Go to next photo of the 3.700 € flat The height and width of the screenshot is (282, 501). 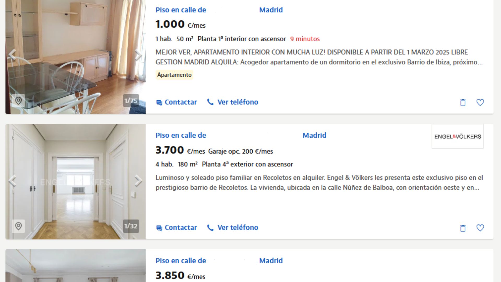[x=138, y=181]
